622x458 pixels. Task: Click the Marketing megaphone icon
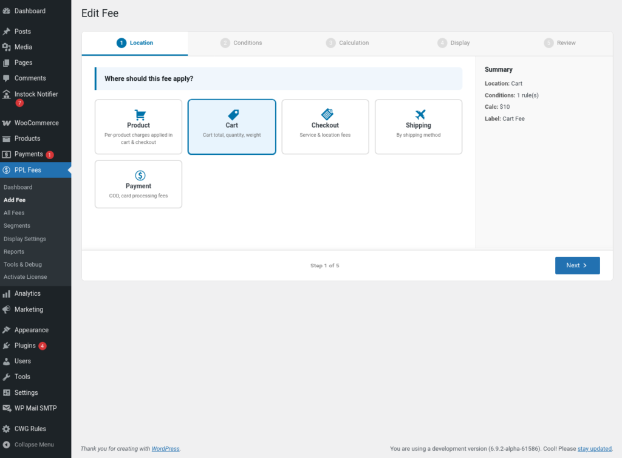[6, 309]
